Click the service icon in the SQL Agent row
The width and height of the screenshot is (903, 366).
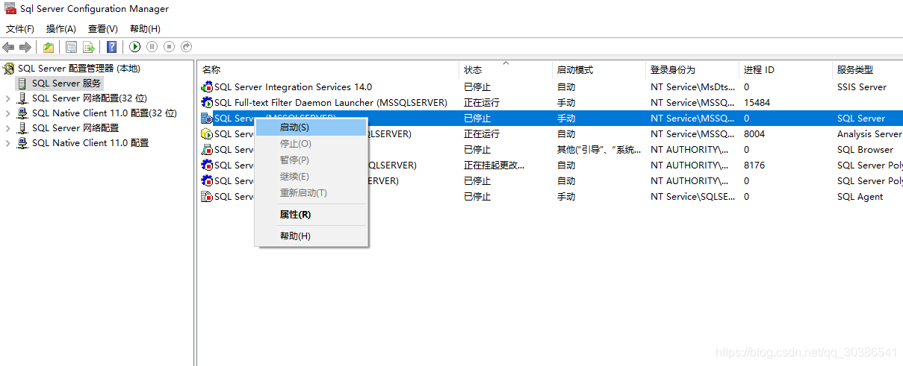pyautogui.click(x=207, y=197)
